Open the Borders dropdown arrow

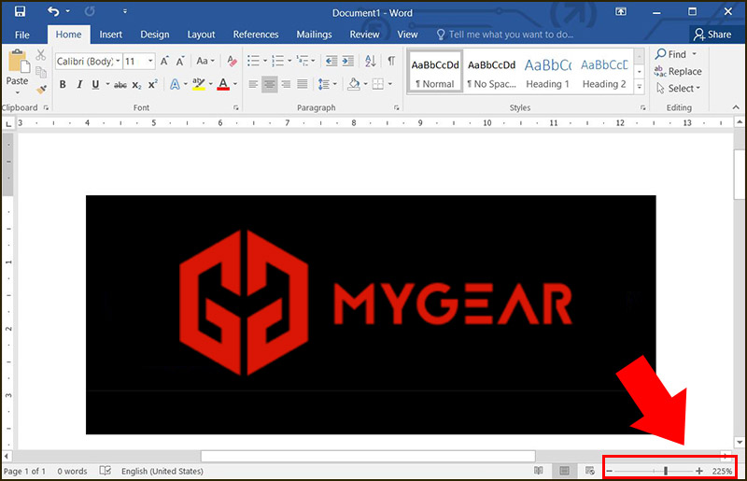[390, 84]
